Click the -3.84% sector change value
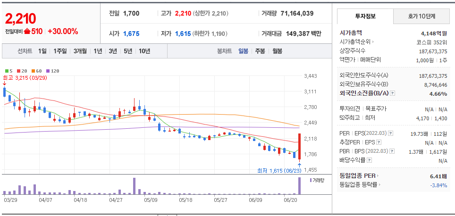The image size is (455, 216). tap(439, 185)
